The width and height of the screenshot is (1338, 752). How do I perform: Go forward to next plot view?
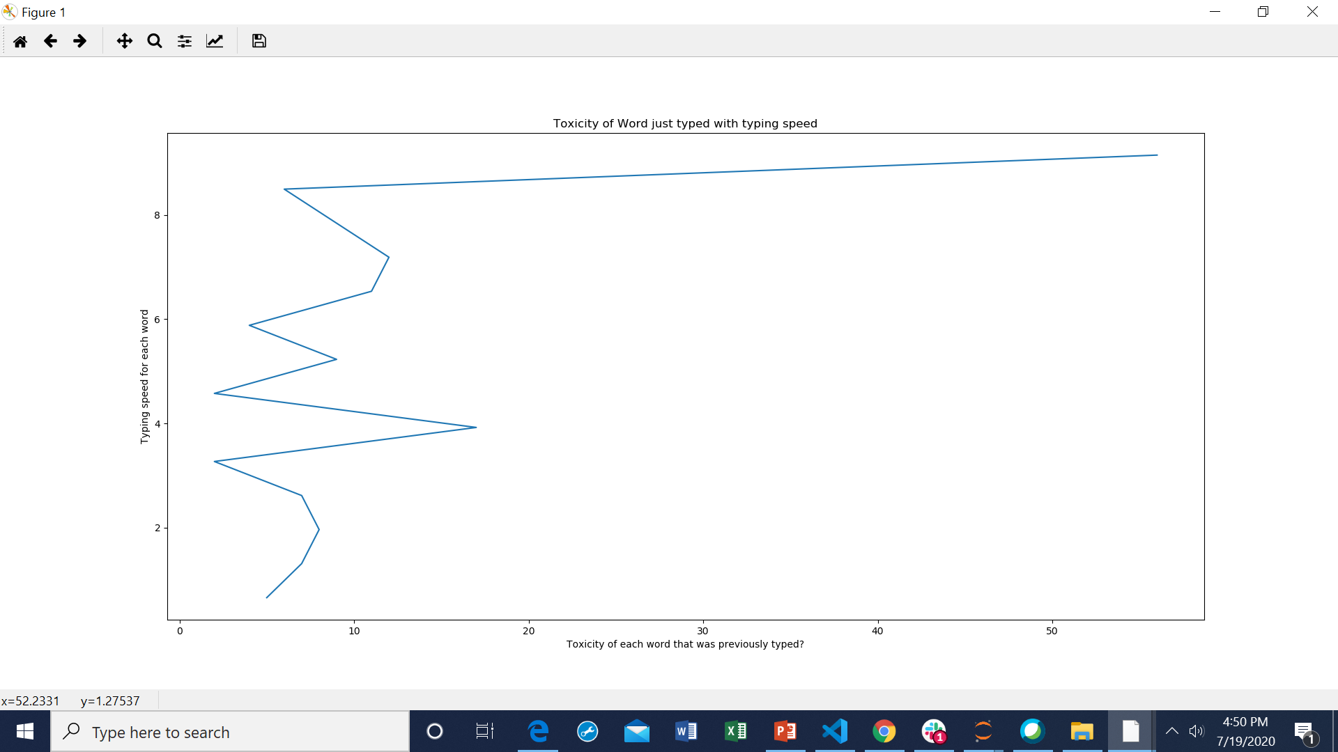click(x=80, y=41)
